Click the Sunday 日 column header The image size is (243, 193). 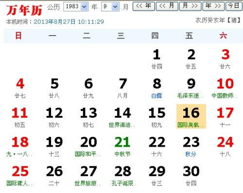(18, 36)
